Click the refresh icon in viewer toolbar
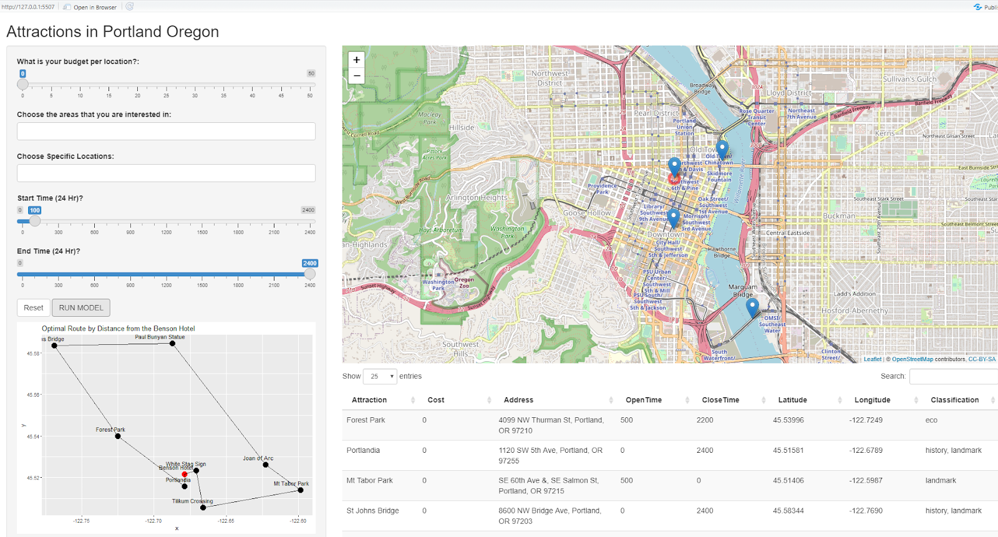Viewport: 998px width, 537px height. (x=130, y=7)
